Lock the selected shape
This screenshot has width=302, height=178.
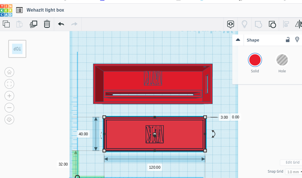(x=288, y=40)
